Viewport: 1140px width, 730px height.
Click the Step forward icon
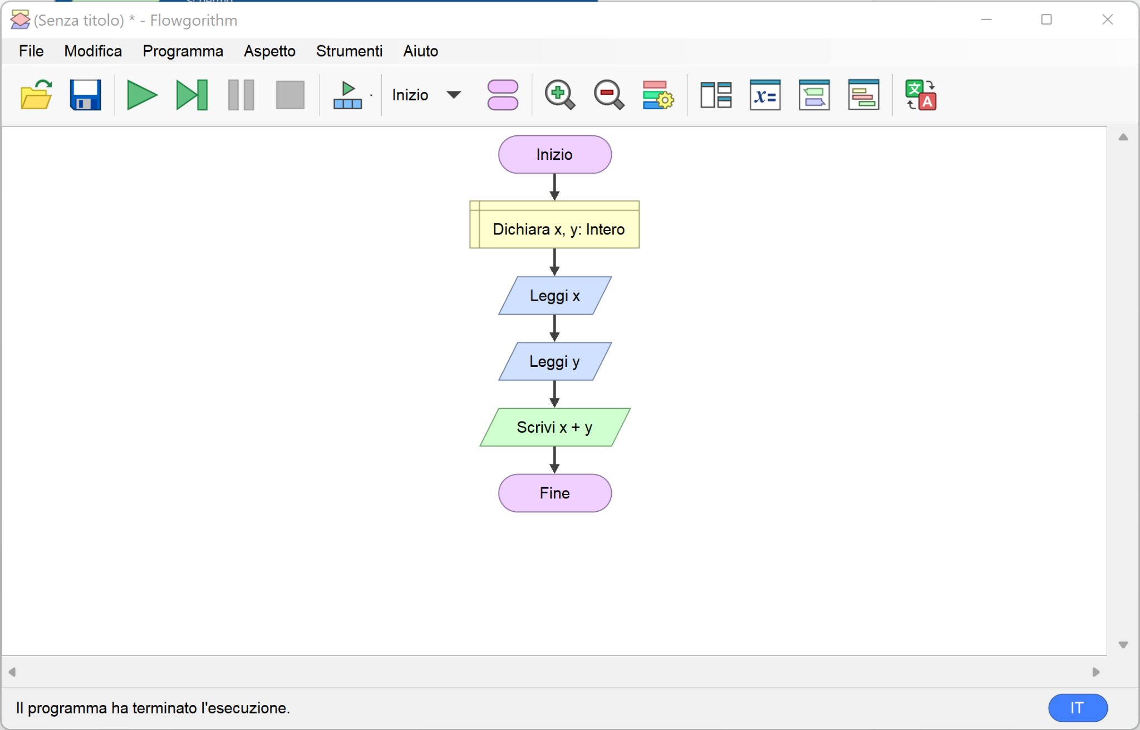click(x=191, y=95)
